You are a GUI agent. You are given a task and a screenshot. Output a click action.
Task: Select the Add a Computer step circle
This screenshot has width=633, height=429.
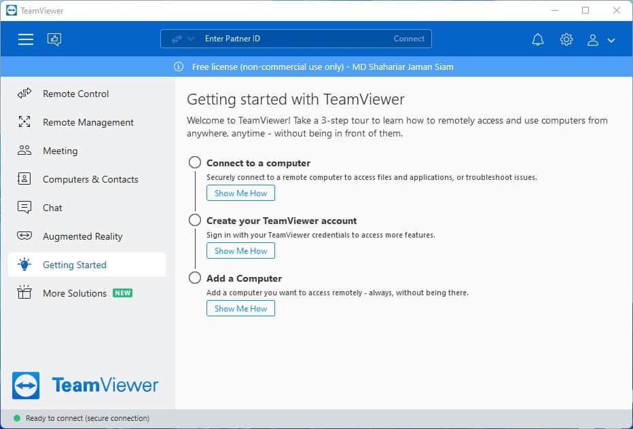[x=194, y=278]
